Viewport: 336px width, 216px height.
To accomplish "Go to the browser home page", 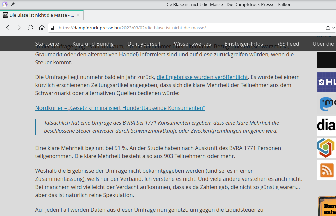I will point(42,28).
